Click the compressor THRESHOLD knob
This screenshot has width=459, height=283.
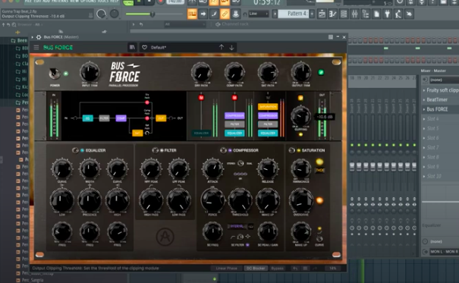[x=240, y=201]
